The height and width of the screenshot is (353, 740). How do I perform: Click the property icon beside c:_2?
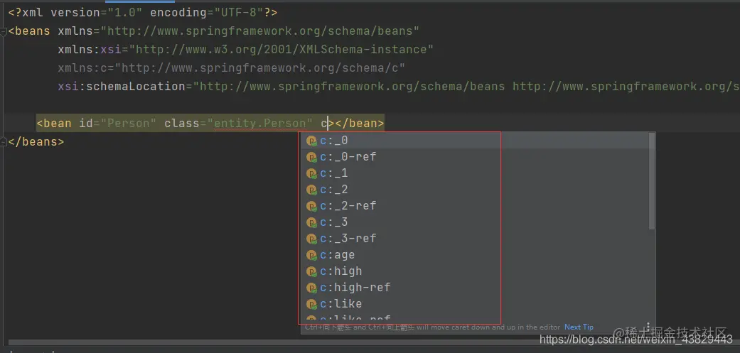[x=311, y=190]
